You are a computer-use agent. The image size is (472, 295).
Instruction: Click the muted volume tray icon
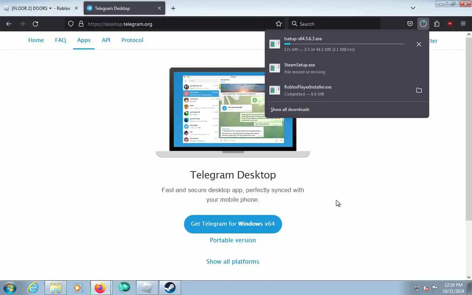426,288
